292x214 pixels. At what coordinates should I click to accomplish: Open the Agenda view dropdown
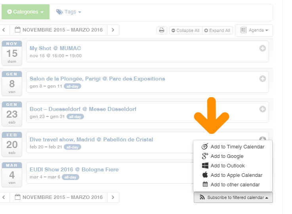tap(254, 30)
